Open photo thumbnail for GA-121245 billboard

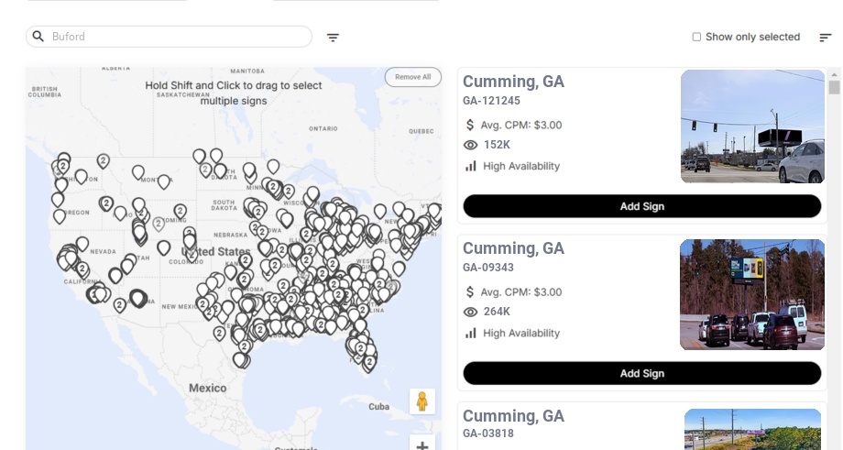pos(752,126)
